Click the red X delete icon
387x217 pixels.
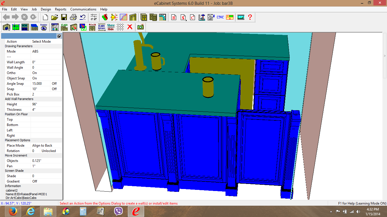(130, 27)
